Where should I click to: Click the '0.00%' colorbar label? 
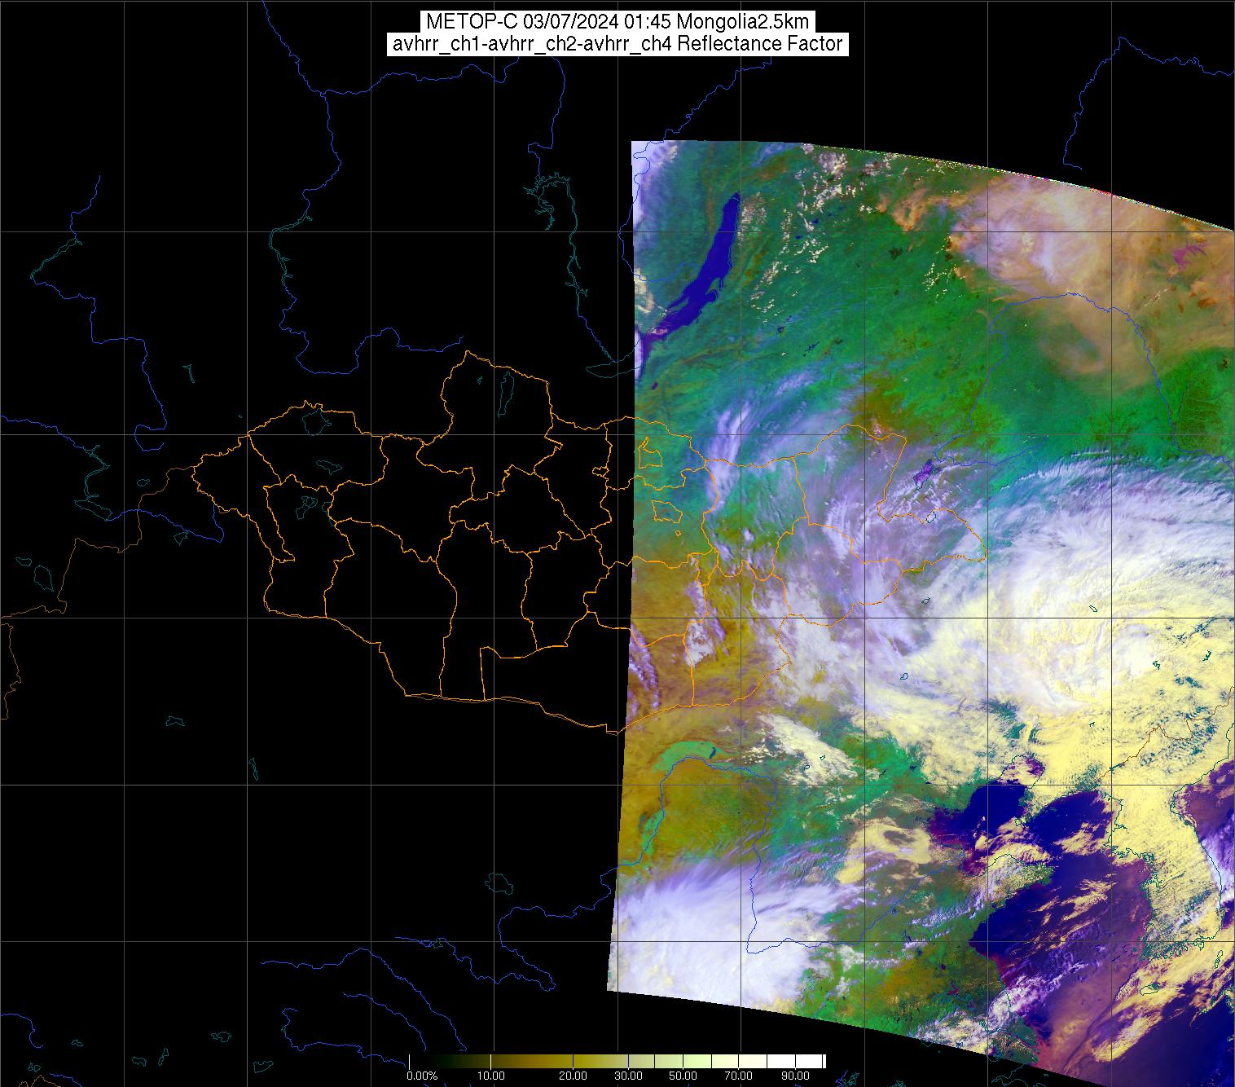pyautogui.click(x=422, y=1076)
